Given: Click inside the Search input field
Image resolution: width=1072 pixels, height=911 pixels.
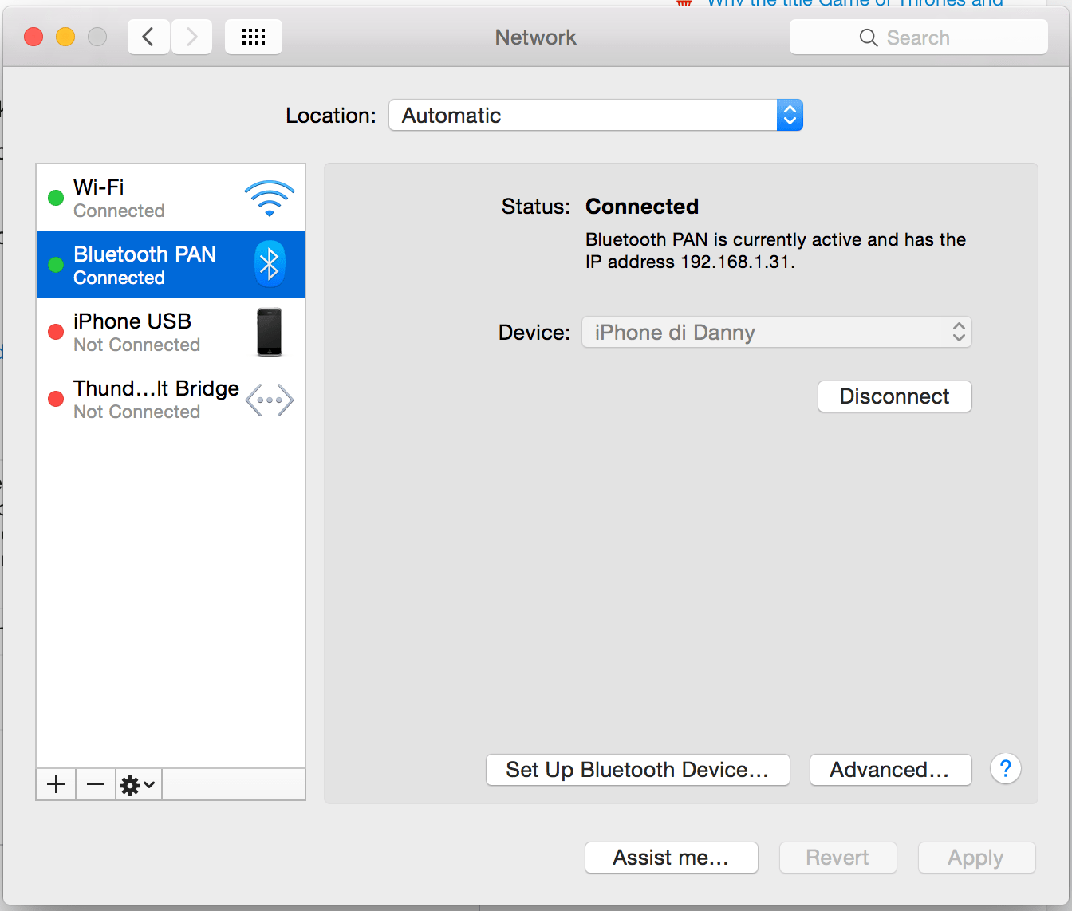Looking at the screenshot, I should point(925,37).
